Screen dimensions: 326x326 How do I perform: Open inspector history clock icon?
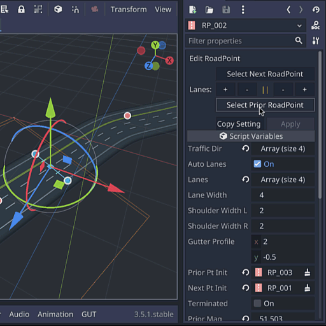click(316, 10)
